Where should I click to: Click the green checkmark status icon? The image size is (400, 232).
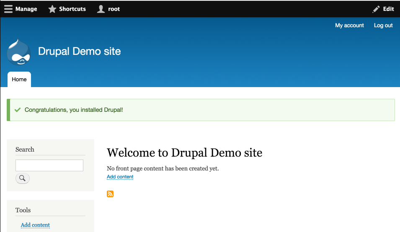pos(18,110)
